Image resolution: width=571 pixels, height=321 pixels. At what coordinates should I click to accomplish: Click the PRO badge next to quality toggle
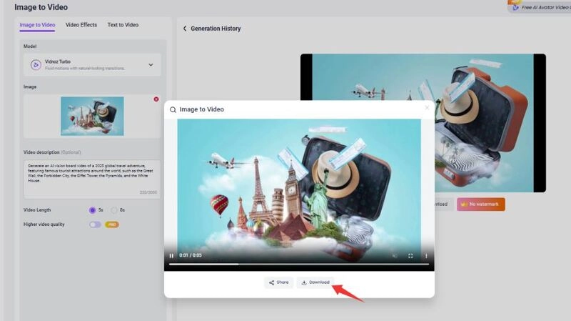click(112, 224)
